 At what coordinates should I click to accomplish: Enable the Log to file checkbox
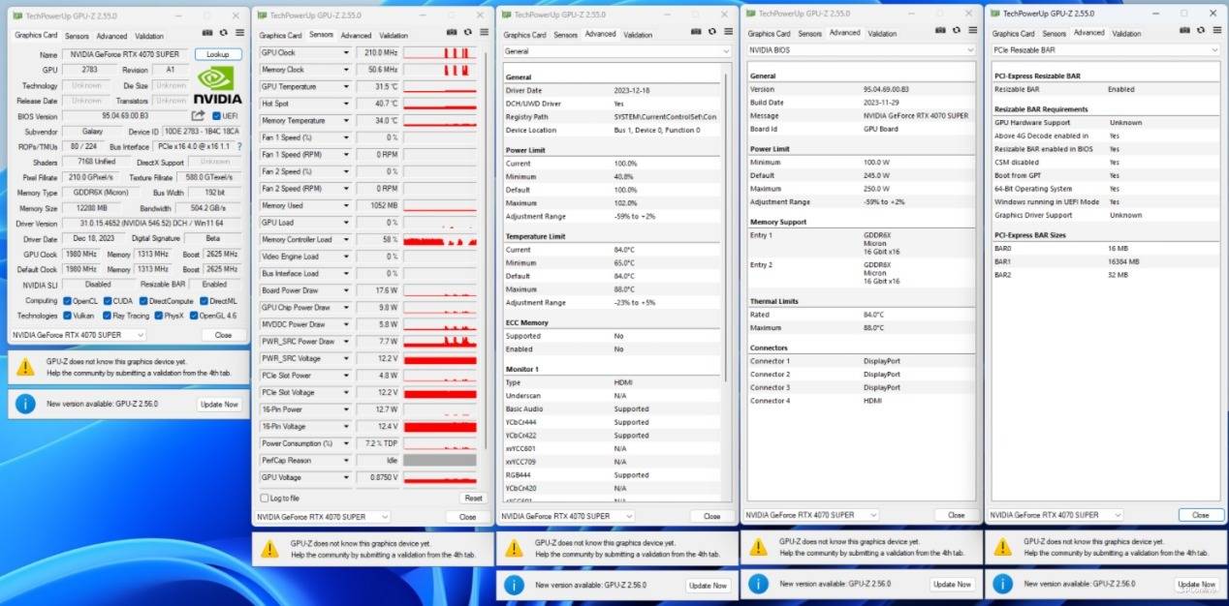(265, 498)
